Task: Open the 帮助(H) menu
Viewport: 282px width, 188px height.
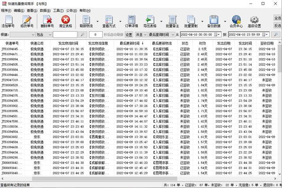Action: [85, 11]
